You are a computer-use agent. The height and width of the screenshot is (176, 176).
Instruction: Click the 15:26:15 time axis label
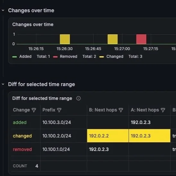pyautogui.click(x=36, y=49)
